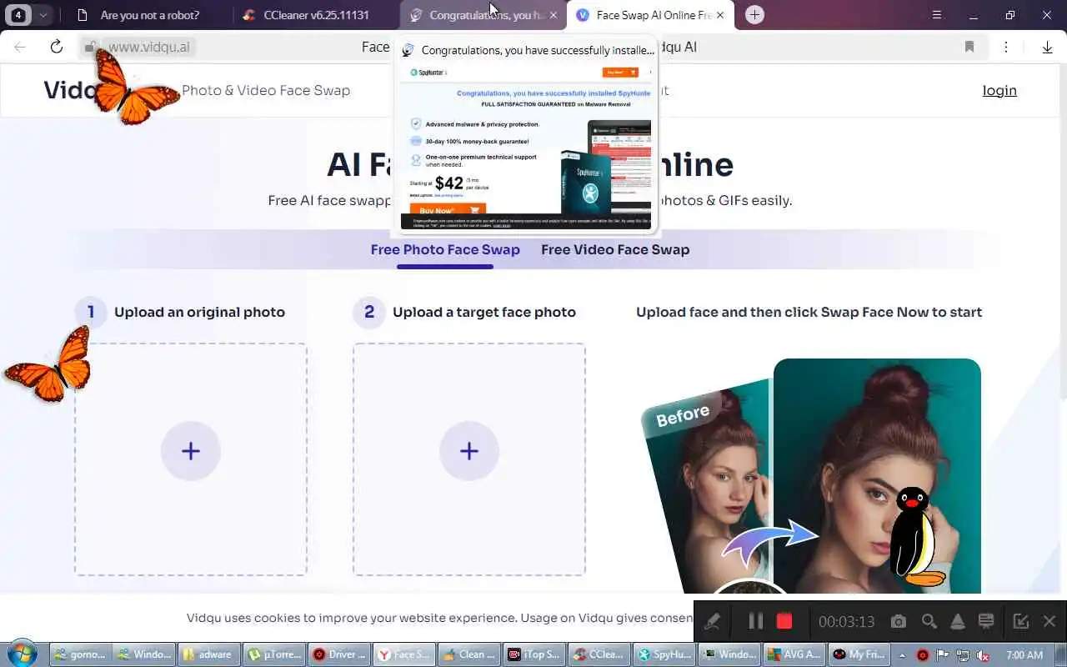Viewport: 1067px width, 667px height.
Task: Click the plus to upload a target face photo
Action: 469,451
